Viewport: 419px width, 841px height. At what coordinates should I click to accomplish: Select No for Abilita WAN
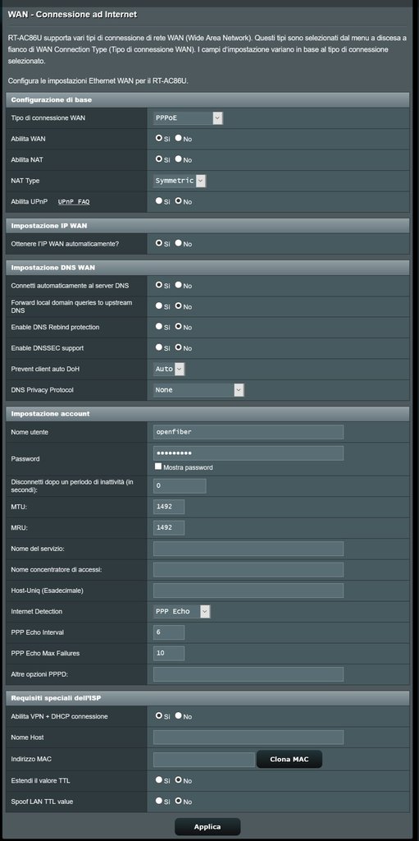179,138
